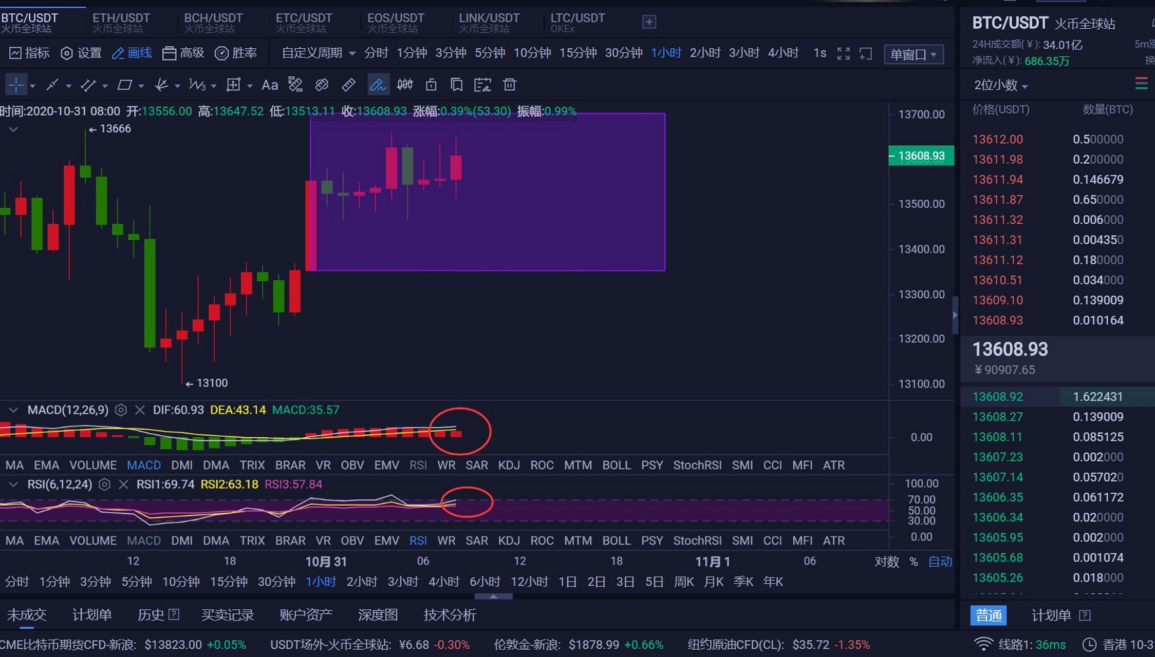Open the 单窗口 window layout dropdown
1155x657 pixels.
tap(914, 54)
